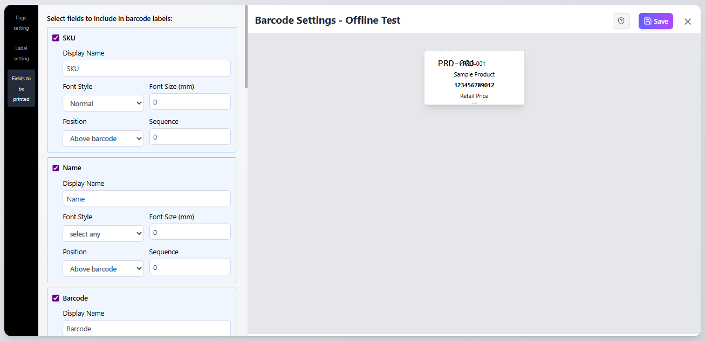Open the Label setting tab
This screenshot has height=341, width=705.
(21, 53)
